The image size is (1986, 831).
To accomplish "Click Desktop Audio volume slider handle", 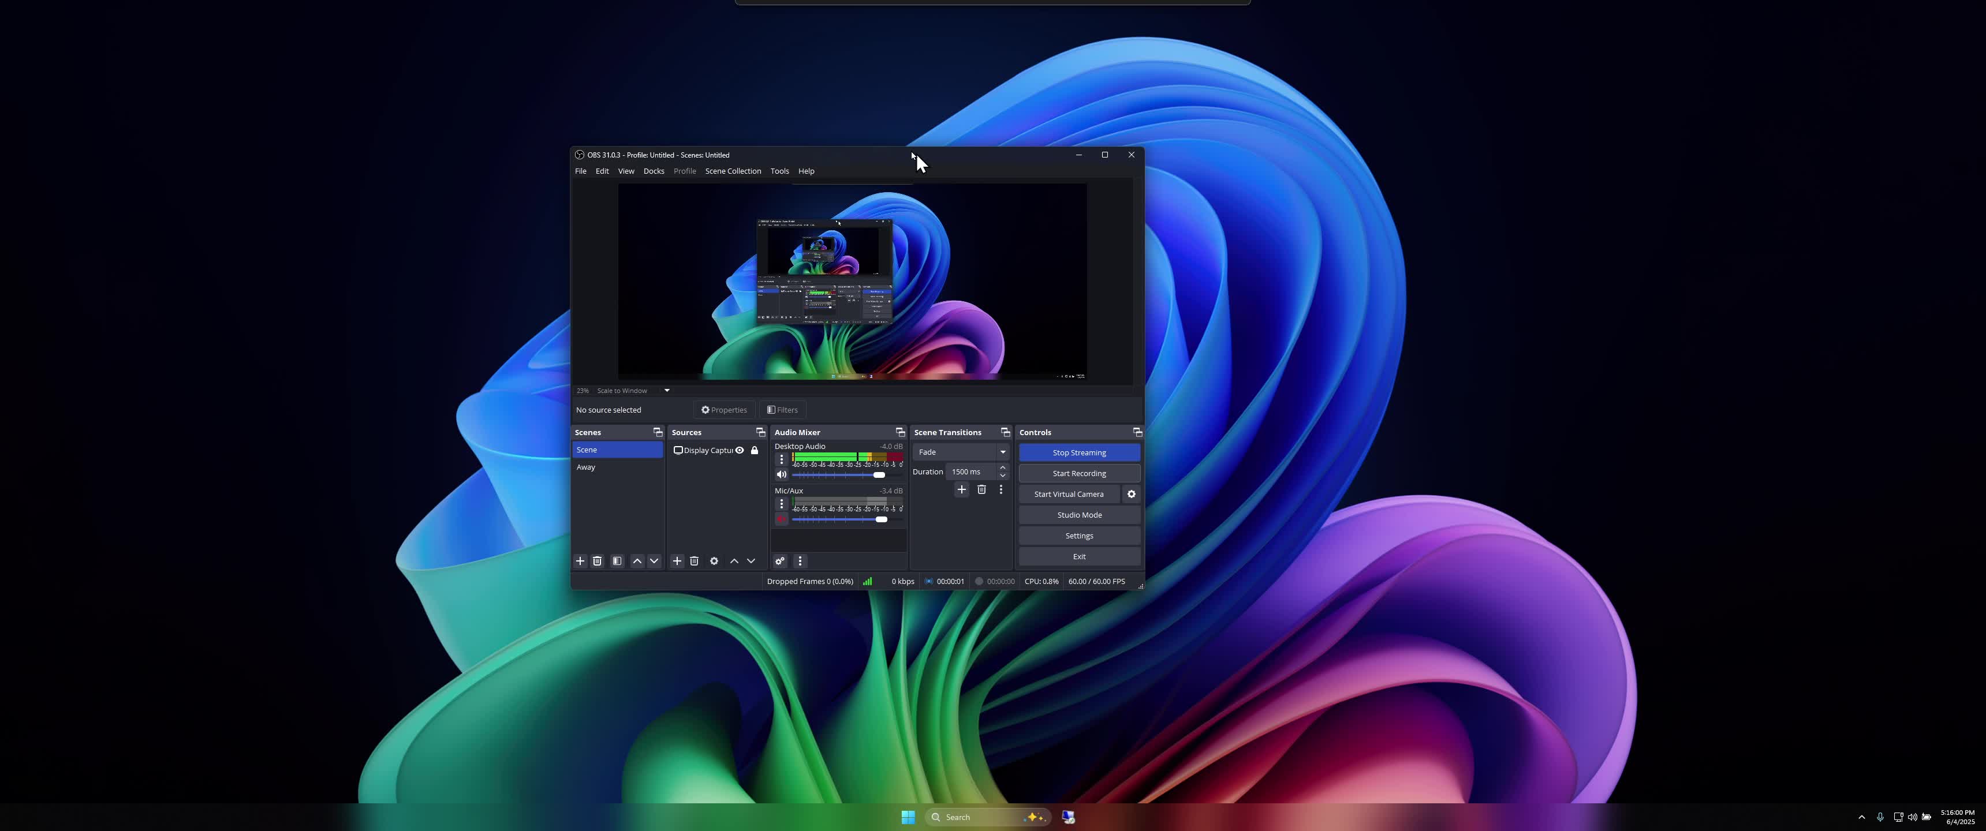I will coord(879,475).
